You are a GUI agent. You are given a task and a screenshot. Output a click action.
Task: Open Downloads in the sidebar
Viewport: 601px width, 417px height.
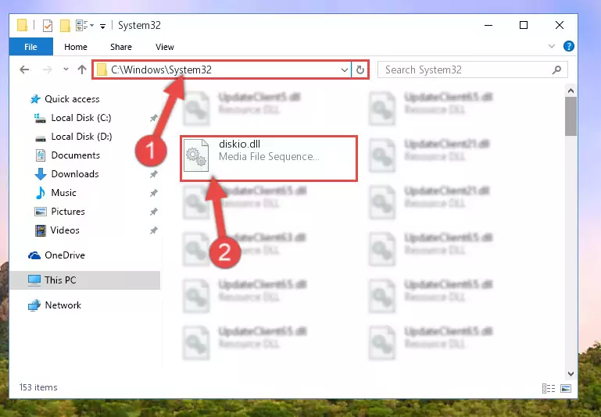point(75,174)
